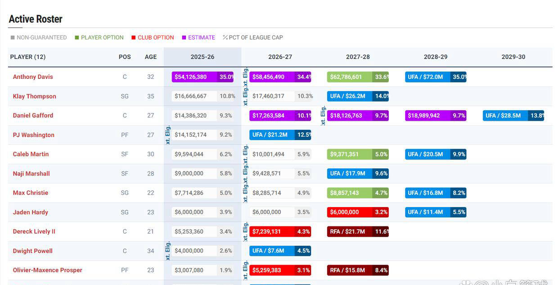Click Anthony Davis $54,126,380 salary cell
Viewport: 559px width, 285px height.
(203, 77)
